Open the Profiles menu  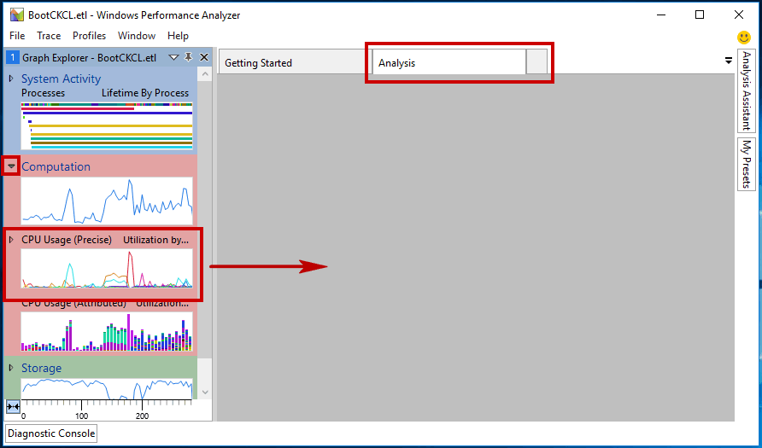(89, 36)
